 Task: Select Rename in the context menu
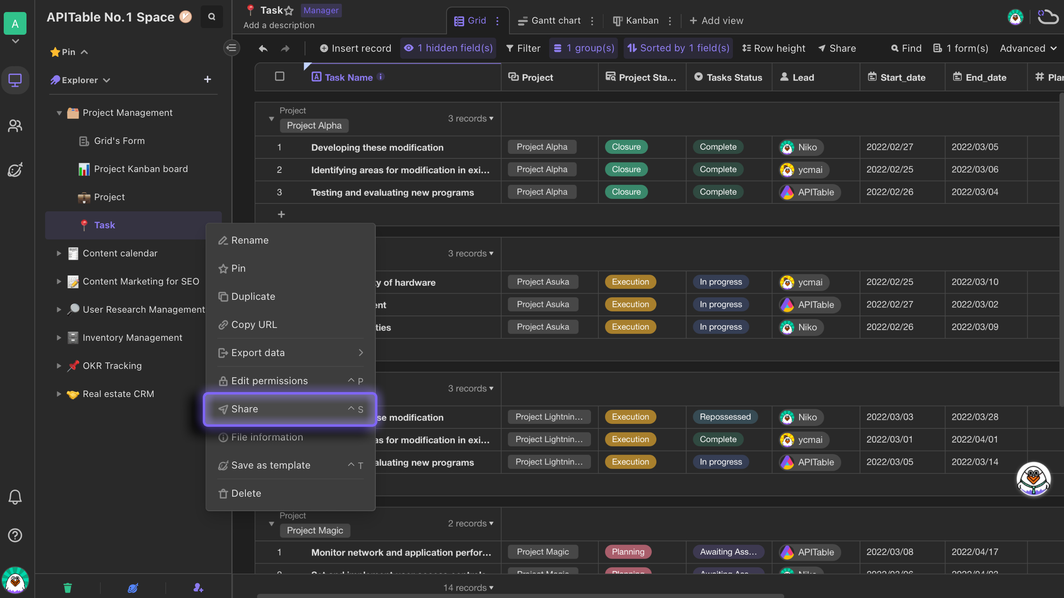291,240
